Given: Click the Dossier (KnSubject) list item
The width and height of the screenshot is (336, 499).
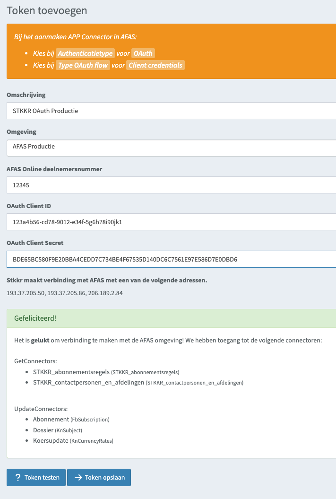Looking at the screenshot, I should [58, 430].
